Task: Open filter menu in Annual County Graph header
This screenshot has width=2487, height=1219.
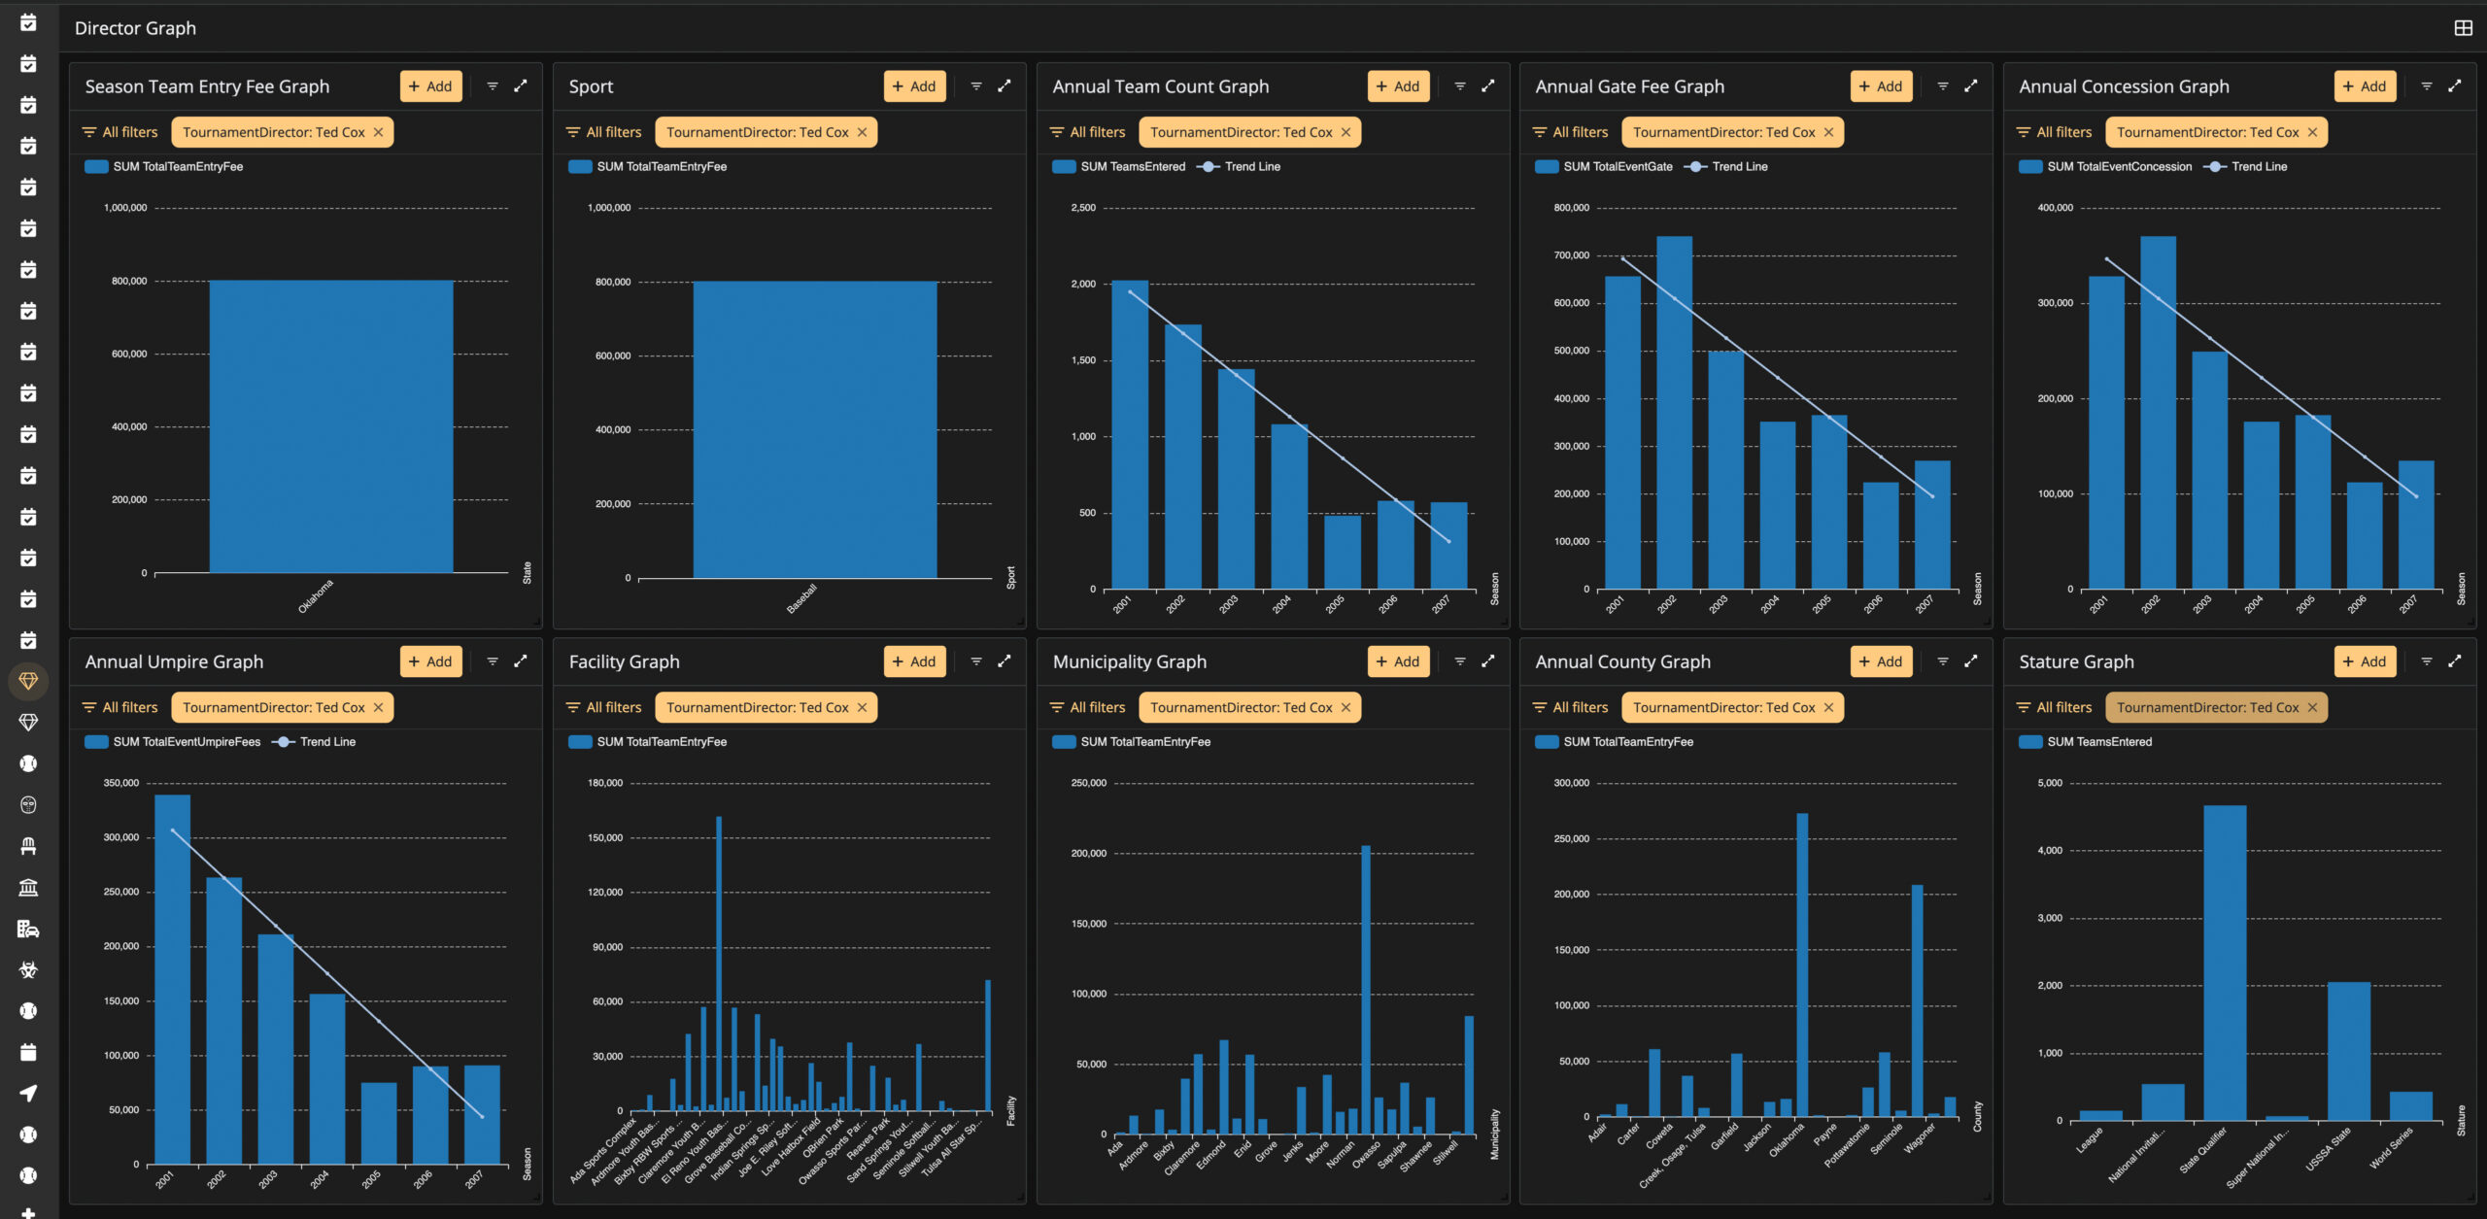Action: pyautogui.click(x=1942, y=661)
